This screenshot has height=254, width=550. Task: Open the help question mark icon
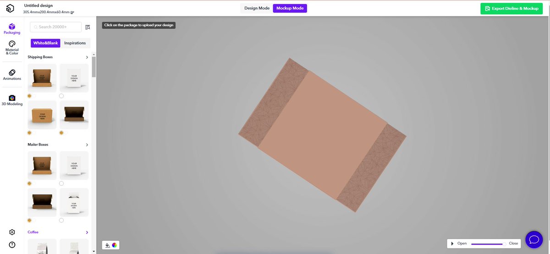pos(12,244)
